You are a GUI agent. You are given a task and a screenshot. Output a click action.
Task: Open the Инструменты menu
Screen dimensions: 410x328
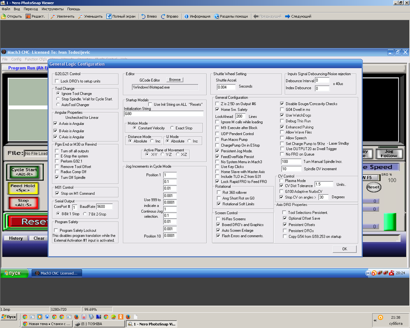(x=53, y=9)
